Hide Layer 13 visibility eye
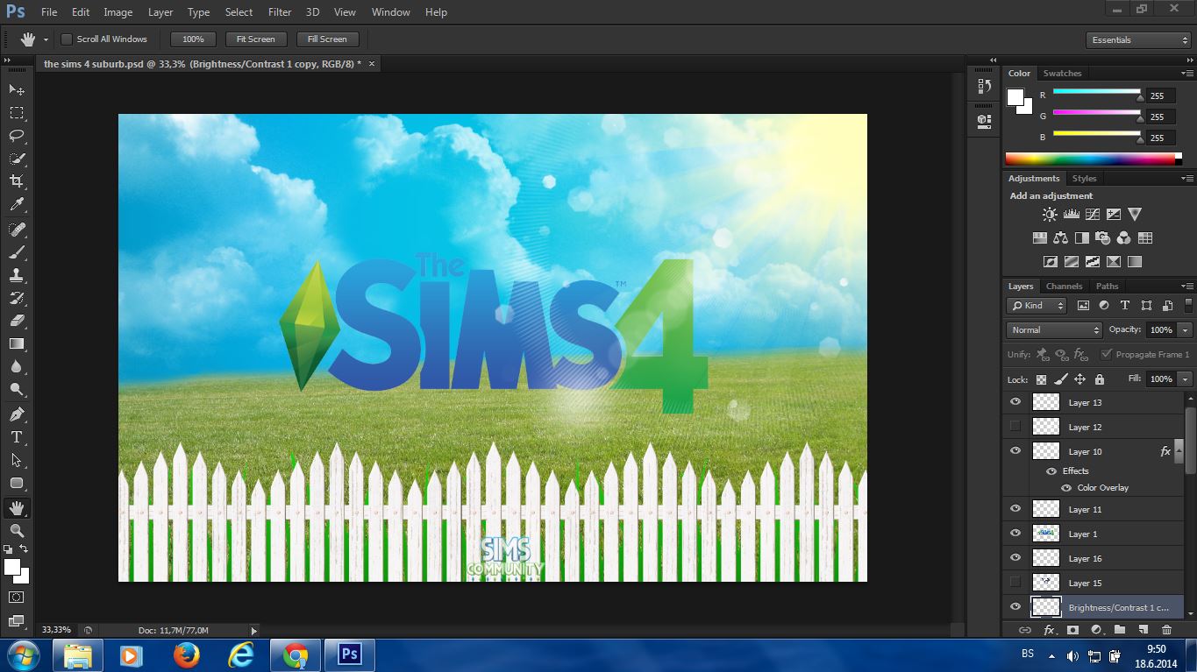Screen dimensions: 1197x672 tap(1015, 402)
